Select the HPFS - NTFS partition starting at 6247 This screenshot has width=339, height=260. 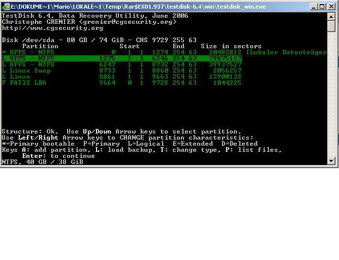coord(121,64)
